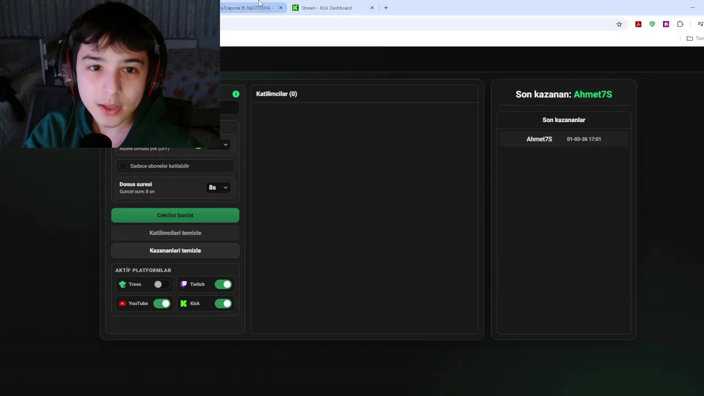Click the Katilimcilari temizle button
The image size is (704, 396).
click(x=175, y=233)
